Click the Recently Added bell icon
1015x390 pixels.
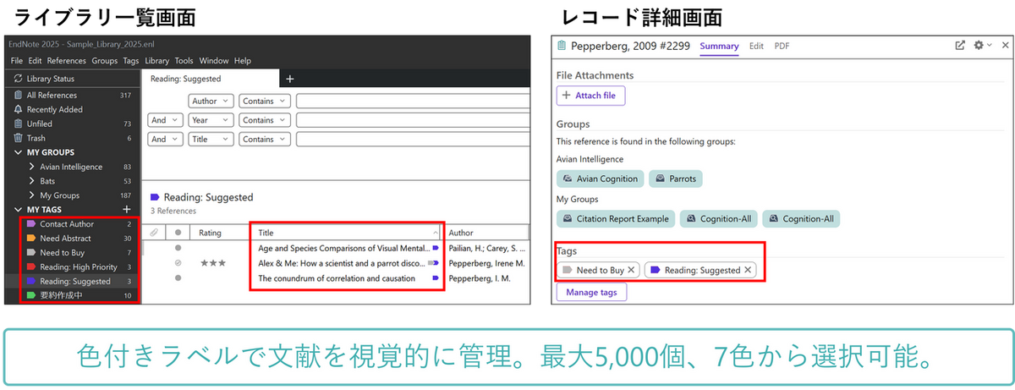click(18, 109)
